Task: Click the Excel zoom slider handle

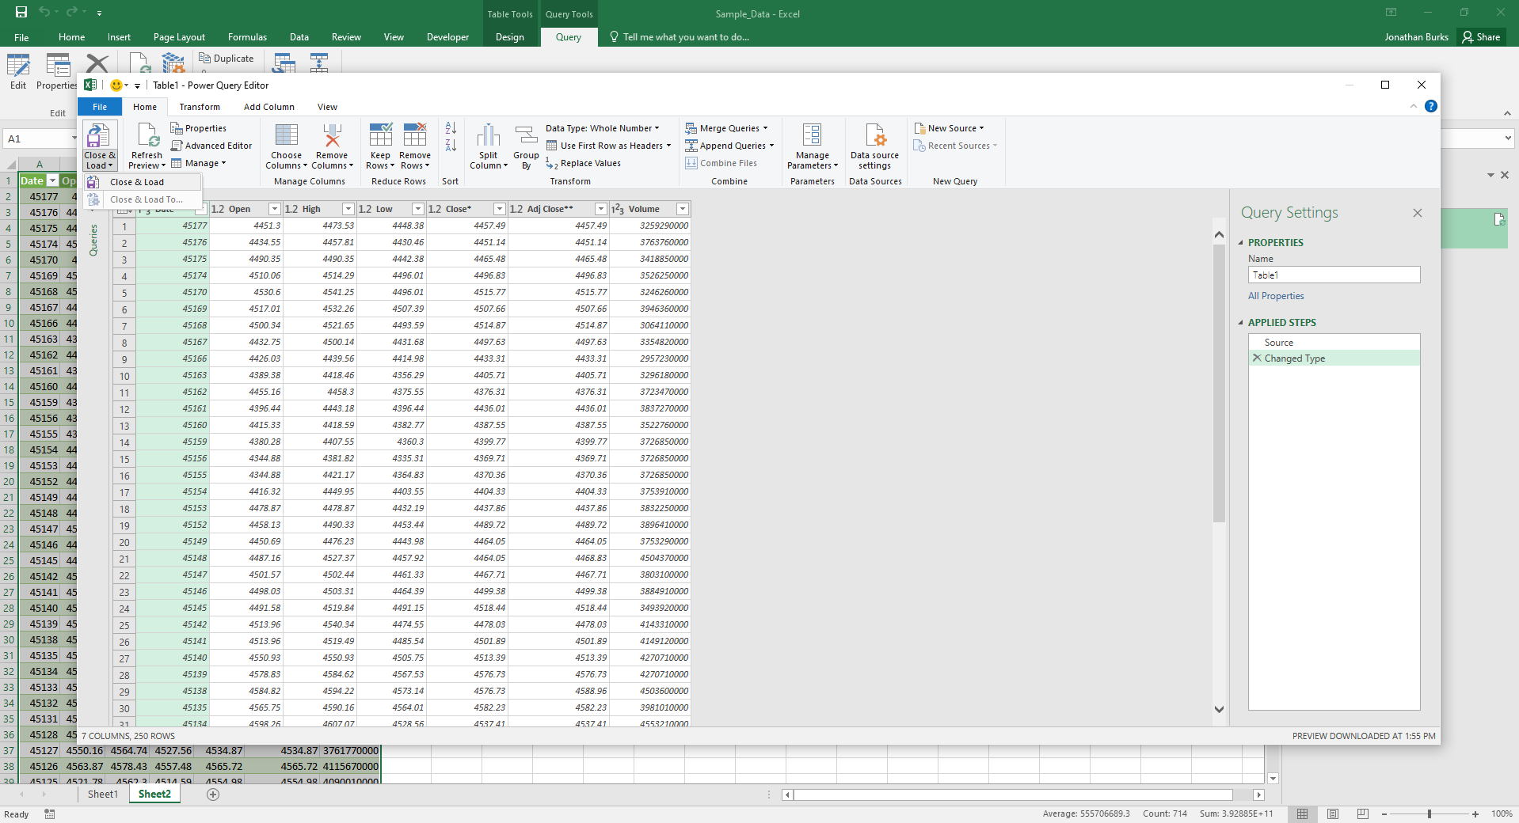Action: pyautogui.click(x=1430, y=814)
